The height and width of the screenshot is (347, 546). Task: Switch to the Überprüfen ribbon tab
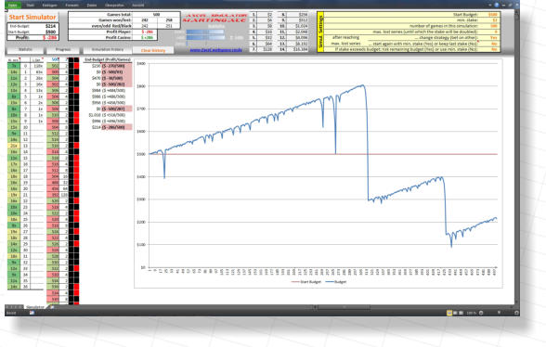114,6
